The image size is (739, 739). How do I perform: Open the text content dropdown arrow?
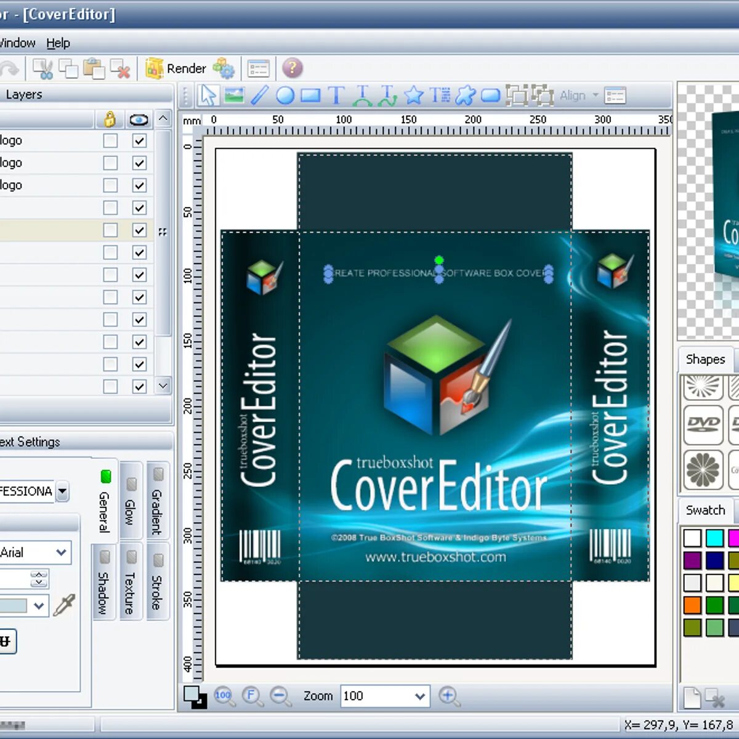(x=62, y=491)
